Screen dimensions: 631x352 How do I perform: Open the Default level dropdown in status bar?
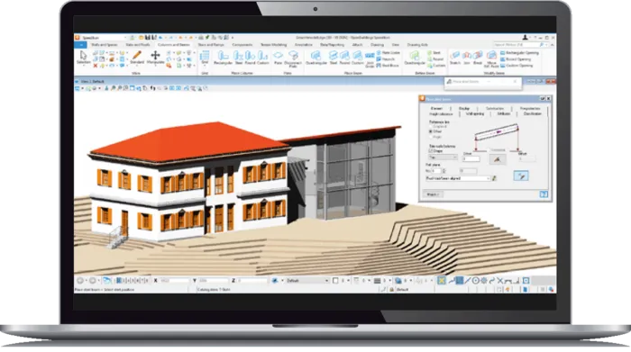[307, 281]
